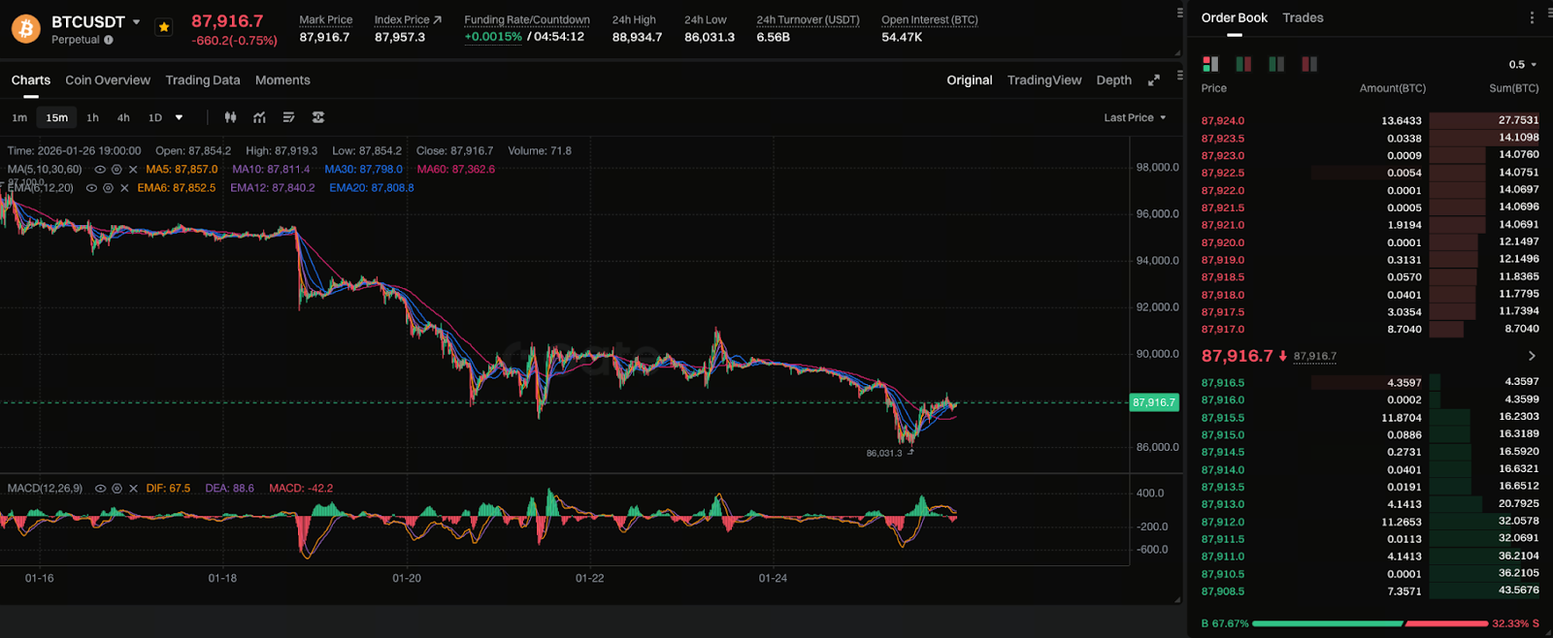Screen dimensions: 1553x638
Task: Click the bid price 87,916.5
Action: [1223, 383]
